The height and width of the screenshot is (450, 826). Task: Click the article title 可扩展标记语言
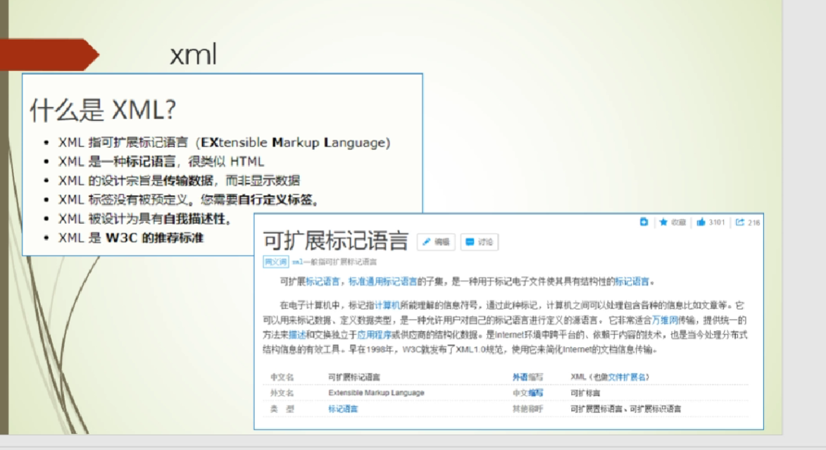tap(336, 241)
